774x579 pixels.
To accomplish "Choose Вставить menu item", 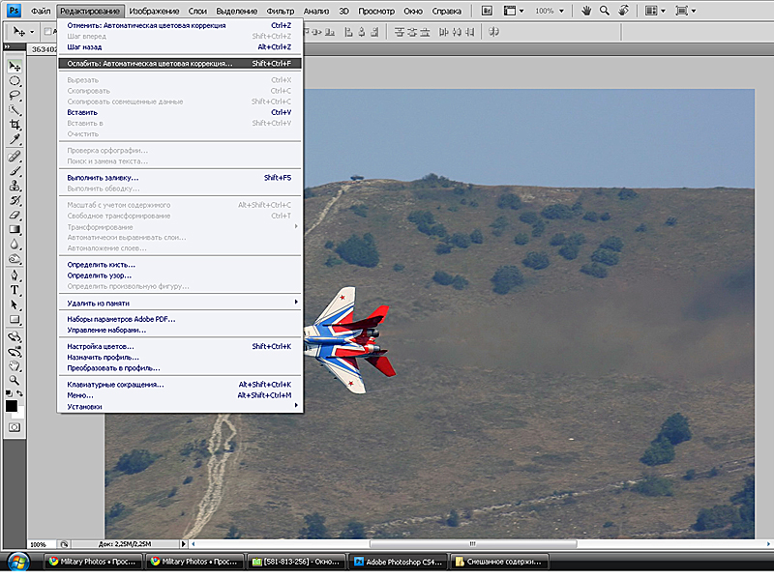I will point(180,112).
